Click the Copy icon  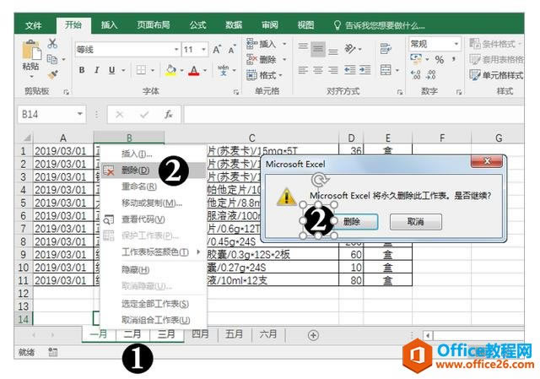pos(52,59)
